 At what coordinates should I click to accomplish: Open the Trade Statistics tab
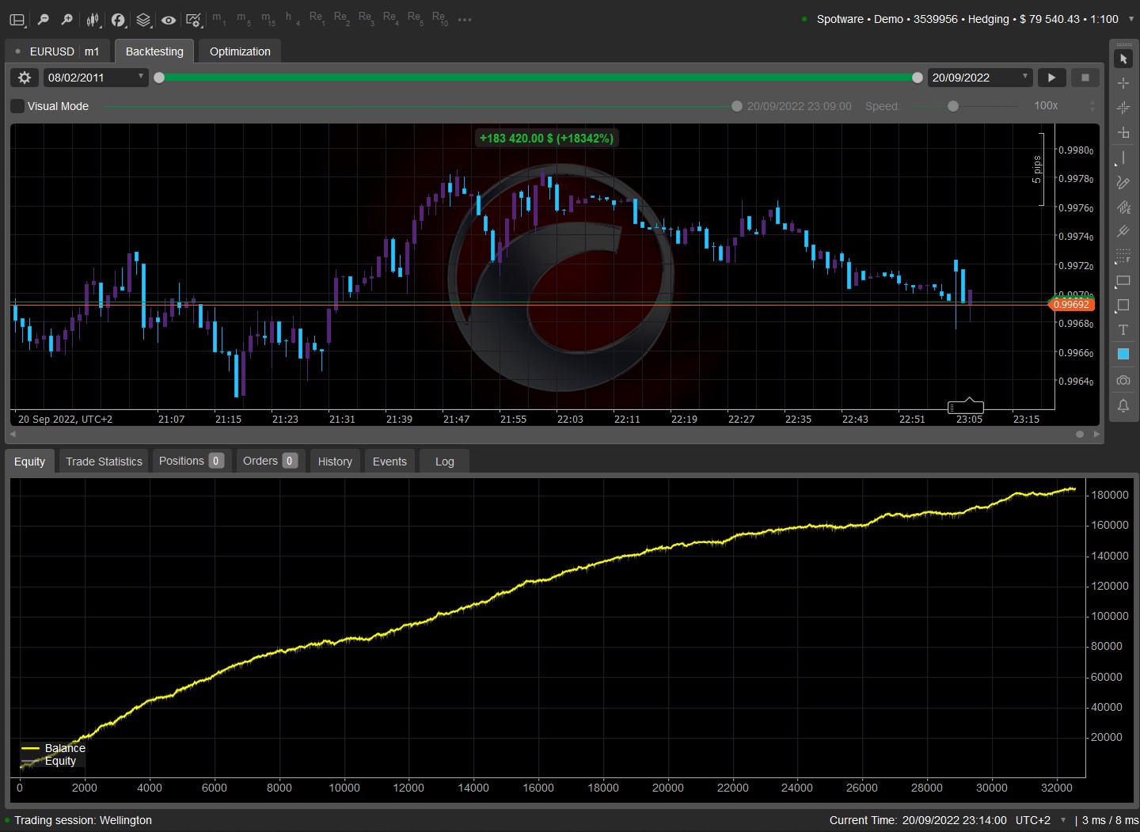[104, 462]
